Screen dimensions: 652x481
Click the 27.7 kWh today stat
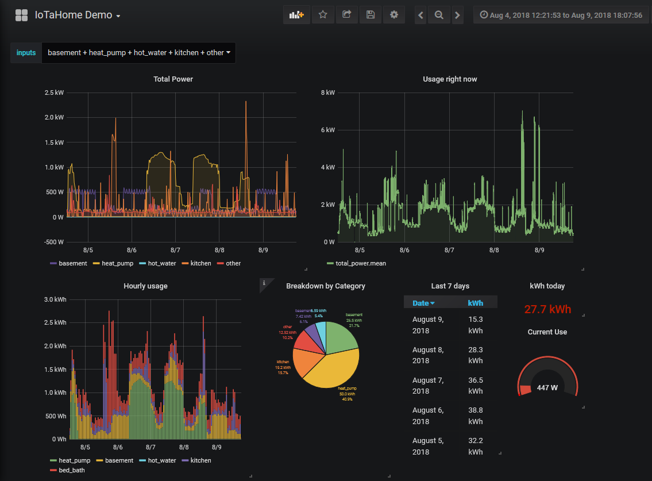547,309
